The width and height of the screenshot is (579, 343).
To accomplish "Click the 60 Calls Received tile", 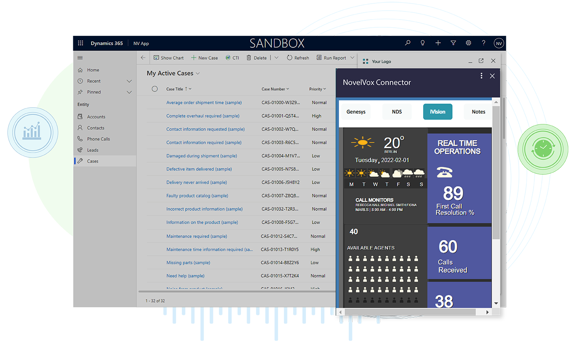I will (x=459, y=253).
